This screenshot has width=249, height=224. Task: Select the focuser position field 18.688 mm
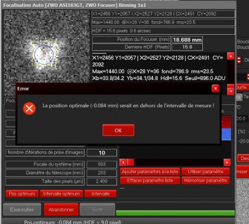pos(187,40)
